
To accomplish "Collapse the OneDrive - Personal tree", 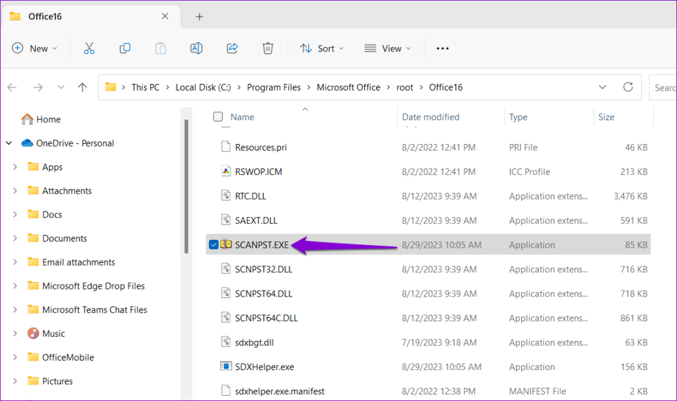I will pyautogui.click(x=9, y=143).
